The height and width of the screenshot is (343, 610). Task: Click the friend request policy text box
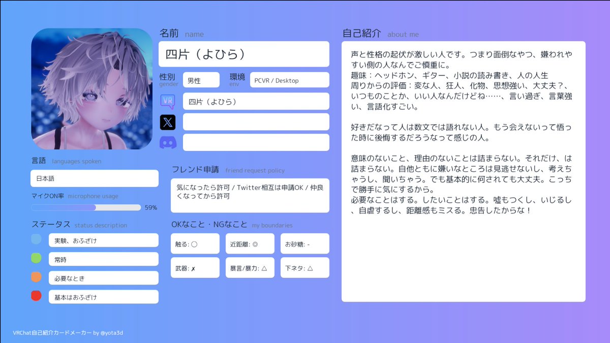pyautogui.click(x=250, y=196)
